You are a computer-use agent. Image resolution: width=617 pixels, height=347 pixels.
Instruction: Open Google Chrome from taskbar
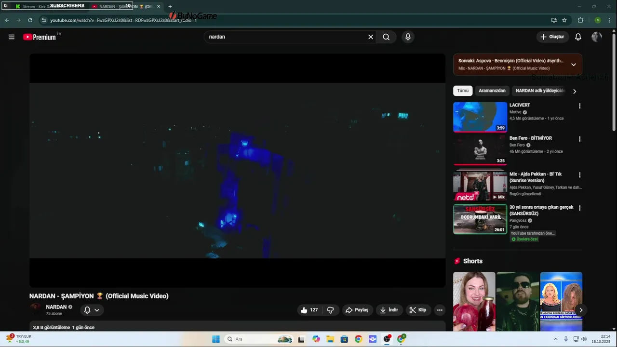click(358, 339)
